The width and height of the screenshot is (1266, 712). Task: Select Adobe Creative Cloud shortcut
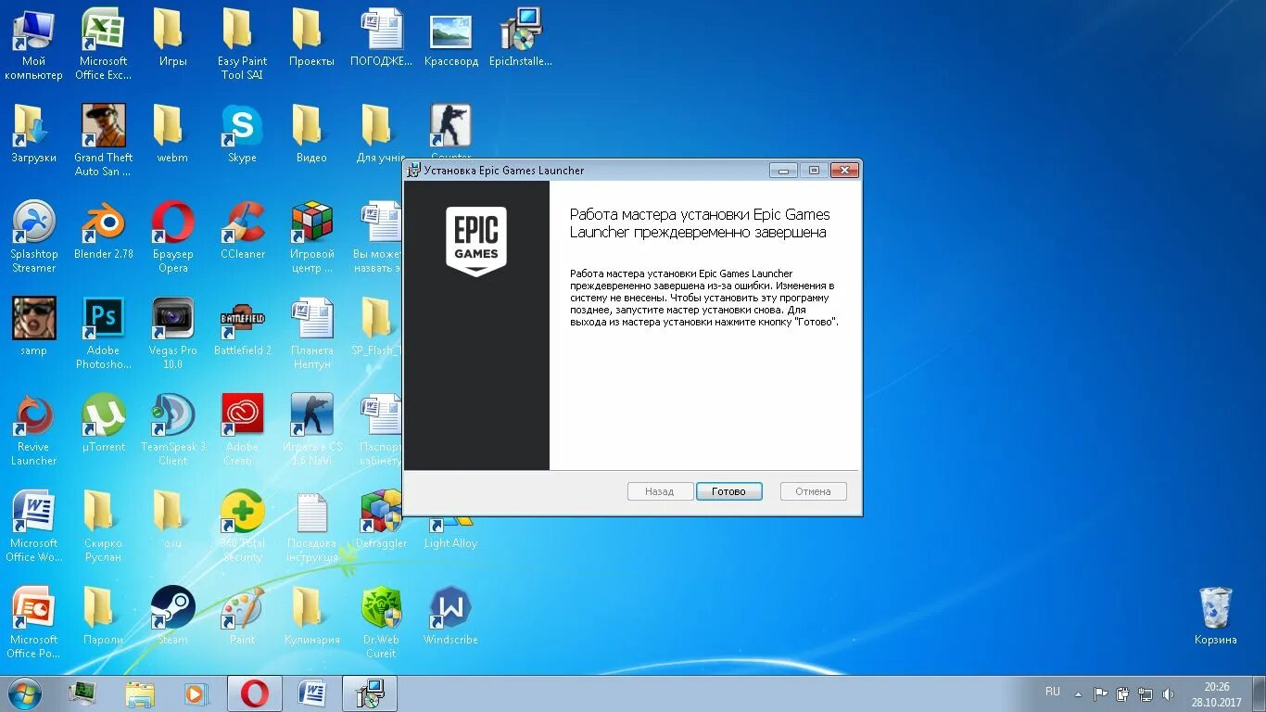click(242, 429)
